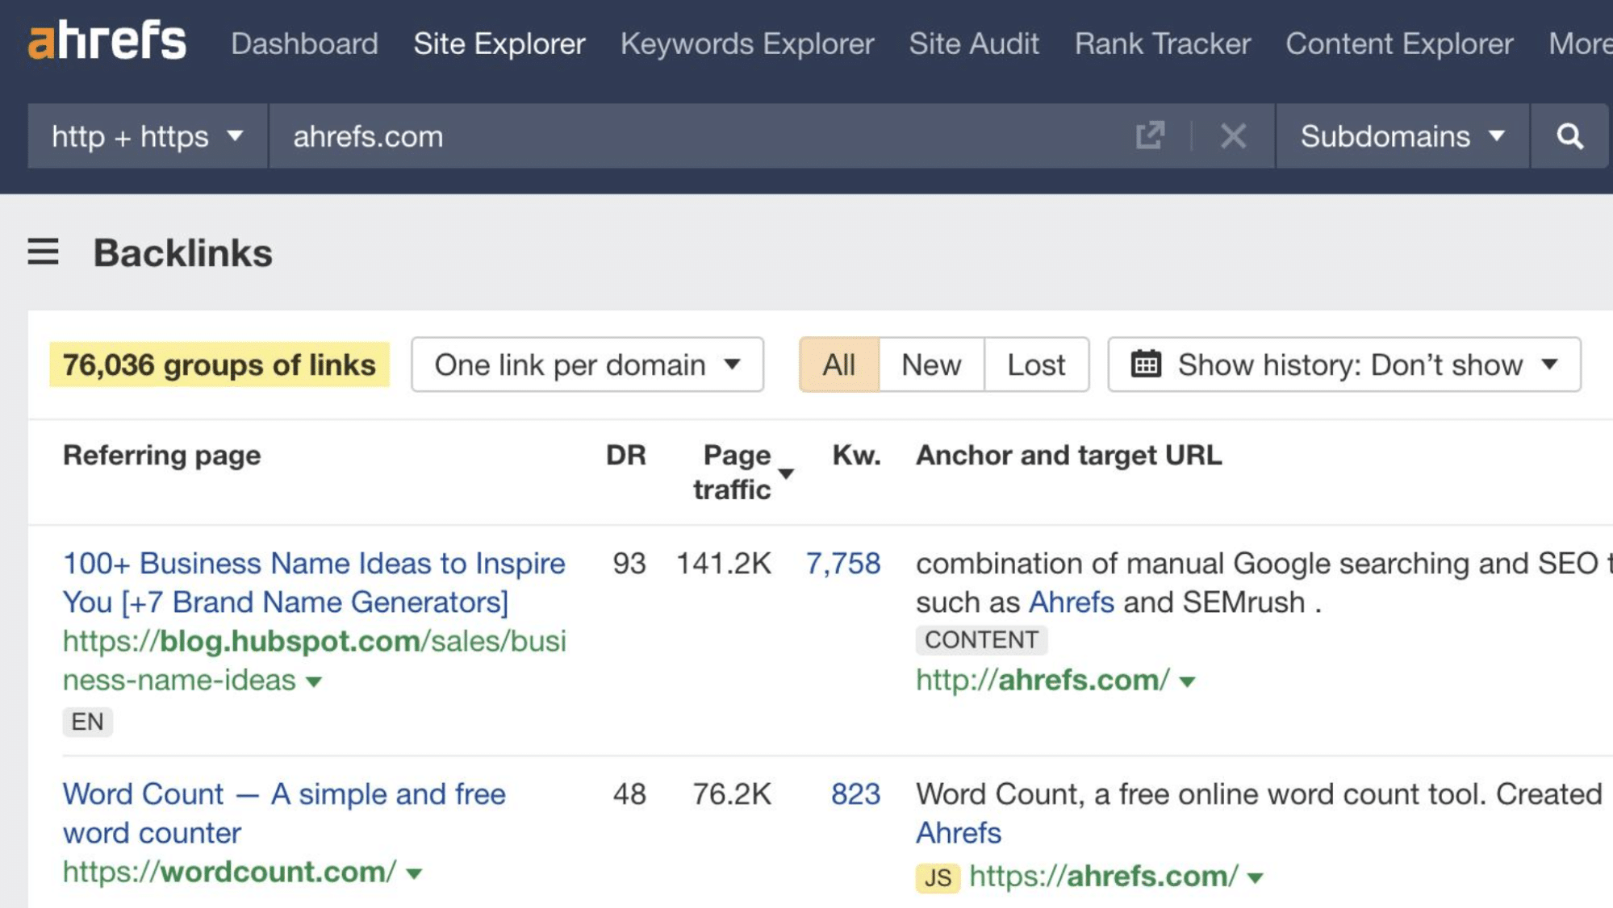Image resolution: width=1613 pixels, height=908 pixels.
Task: Click the Kw. column header
Action: [x=857, y=455]
